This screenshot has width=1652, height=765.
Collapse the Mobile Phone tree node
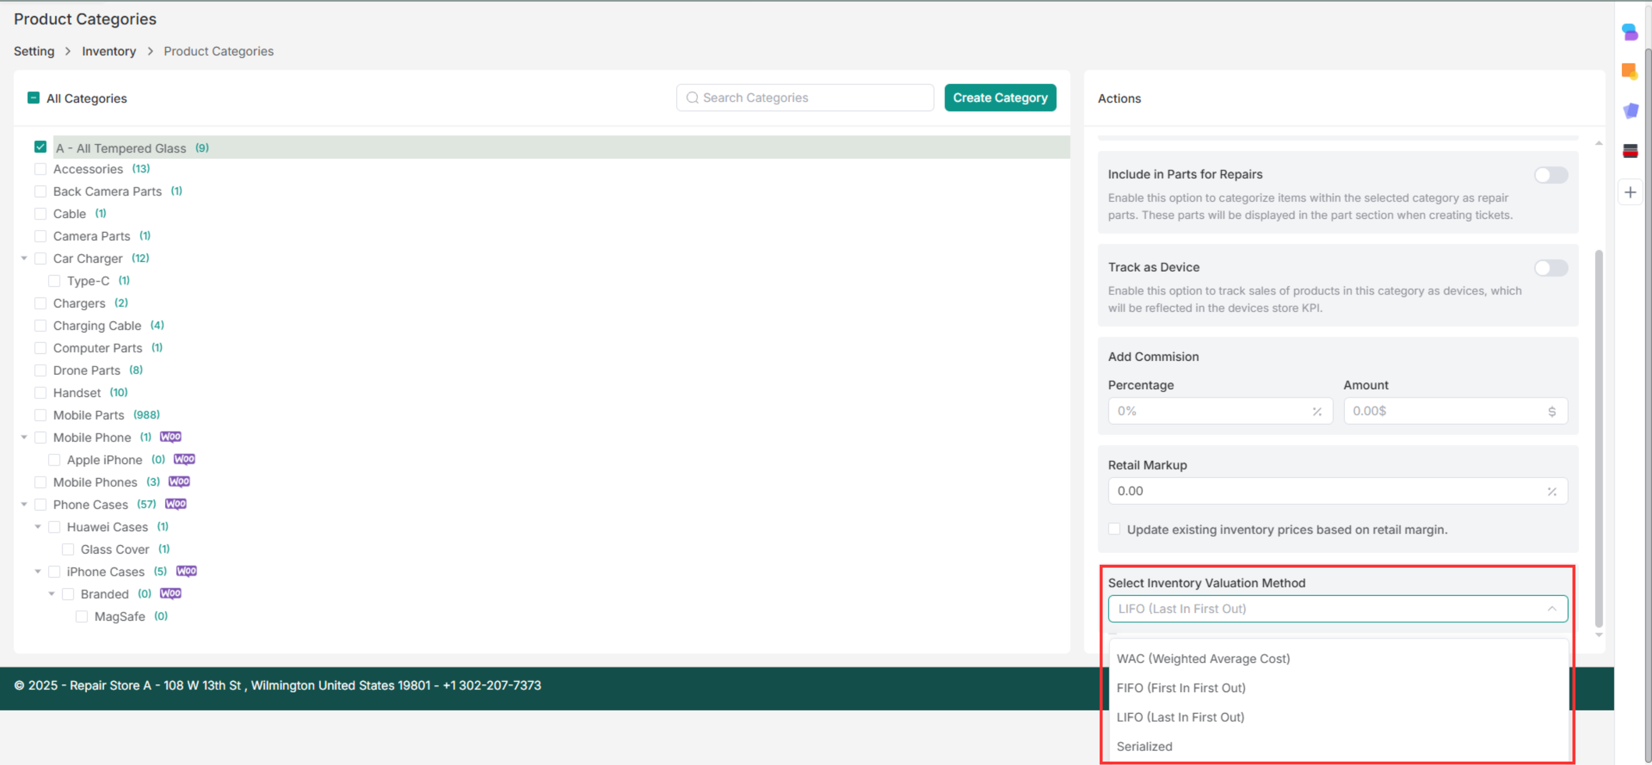click(x=24, y=438)
